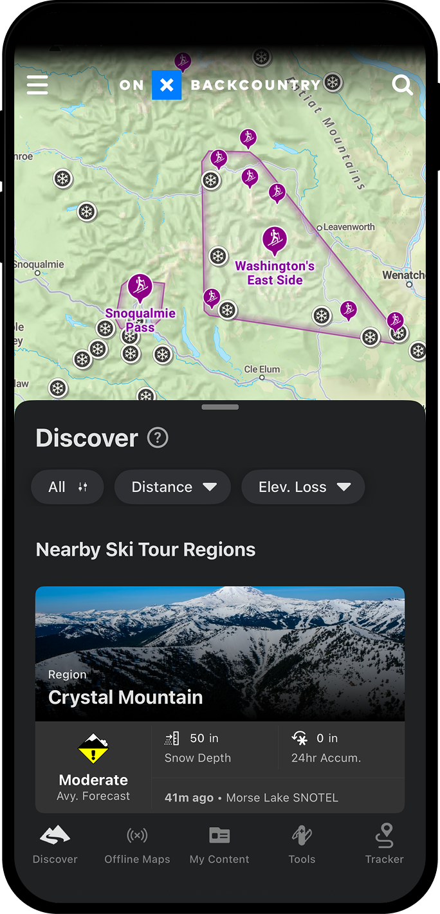Expand the Elev. Loss dropdown
Screen dimensions: 440x914
303,487
